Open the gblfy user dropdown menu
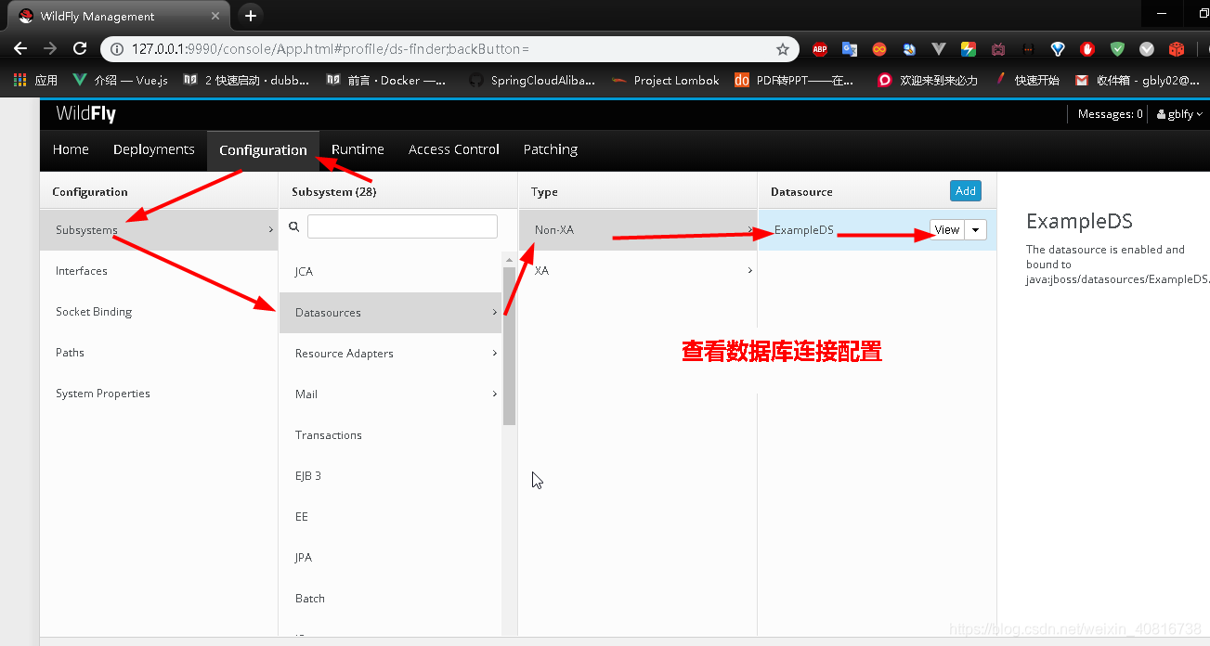The height and width of the screenshot is (646, 1210). pos(1179,114)
